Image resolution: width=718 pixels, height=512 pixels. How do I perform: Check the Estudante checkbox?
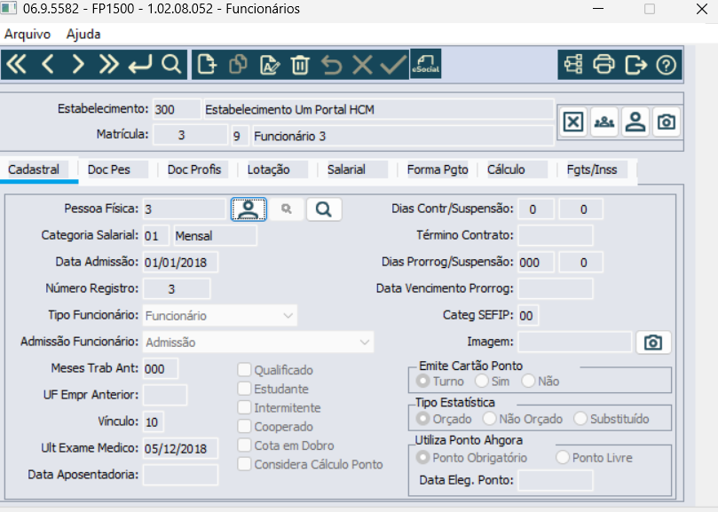click(245, 389)
